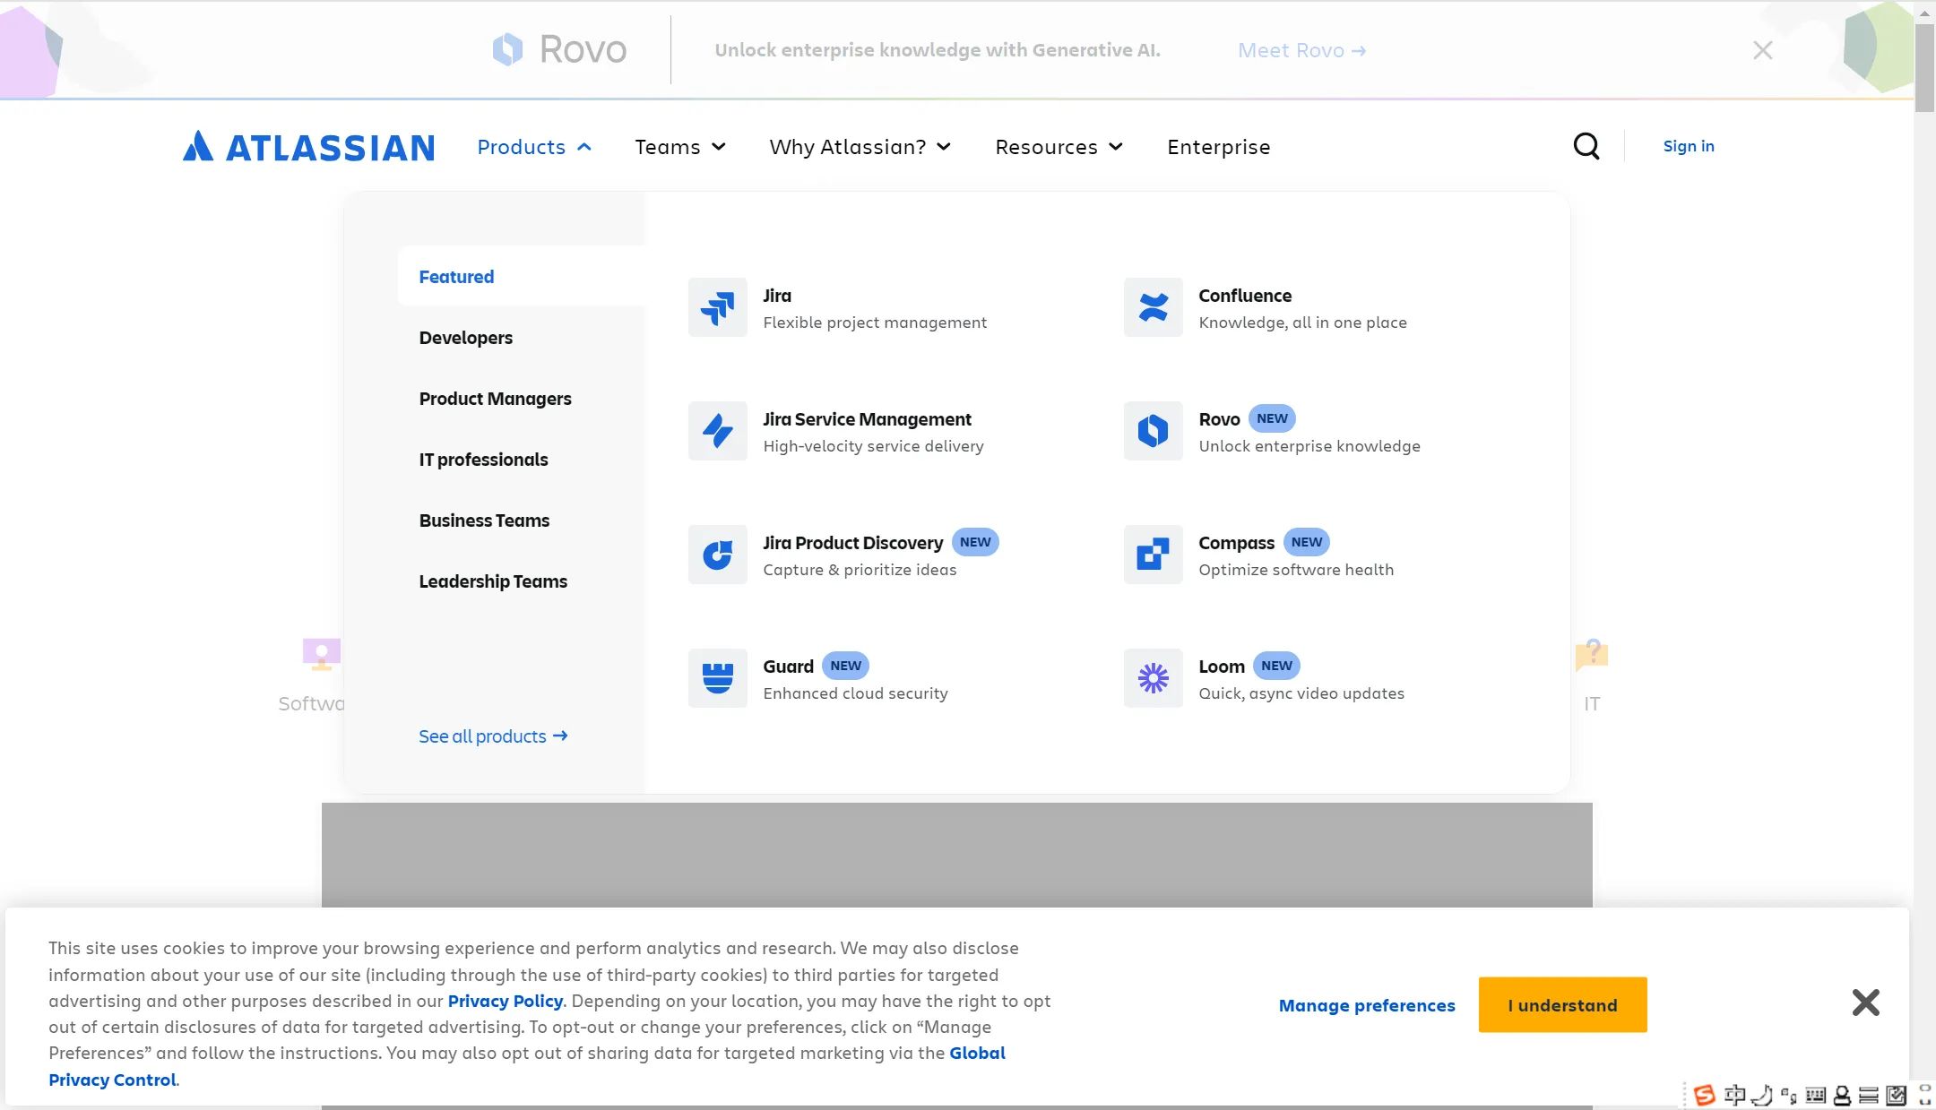
Task: Follow the See all products link
Action: pyautogui.click(x=492, y=736)
